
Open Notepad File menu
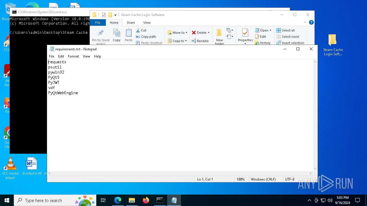(52, 56)
